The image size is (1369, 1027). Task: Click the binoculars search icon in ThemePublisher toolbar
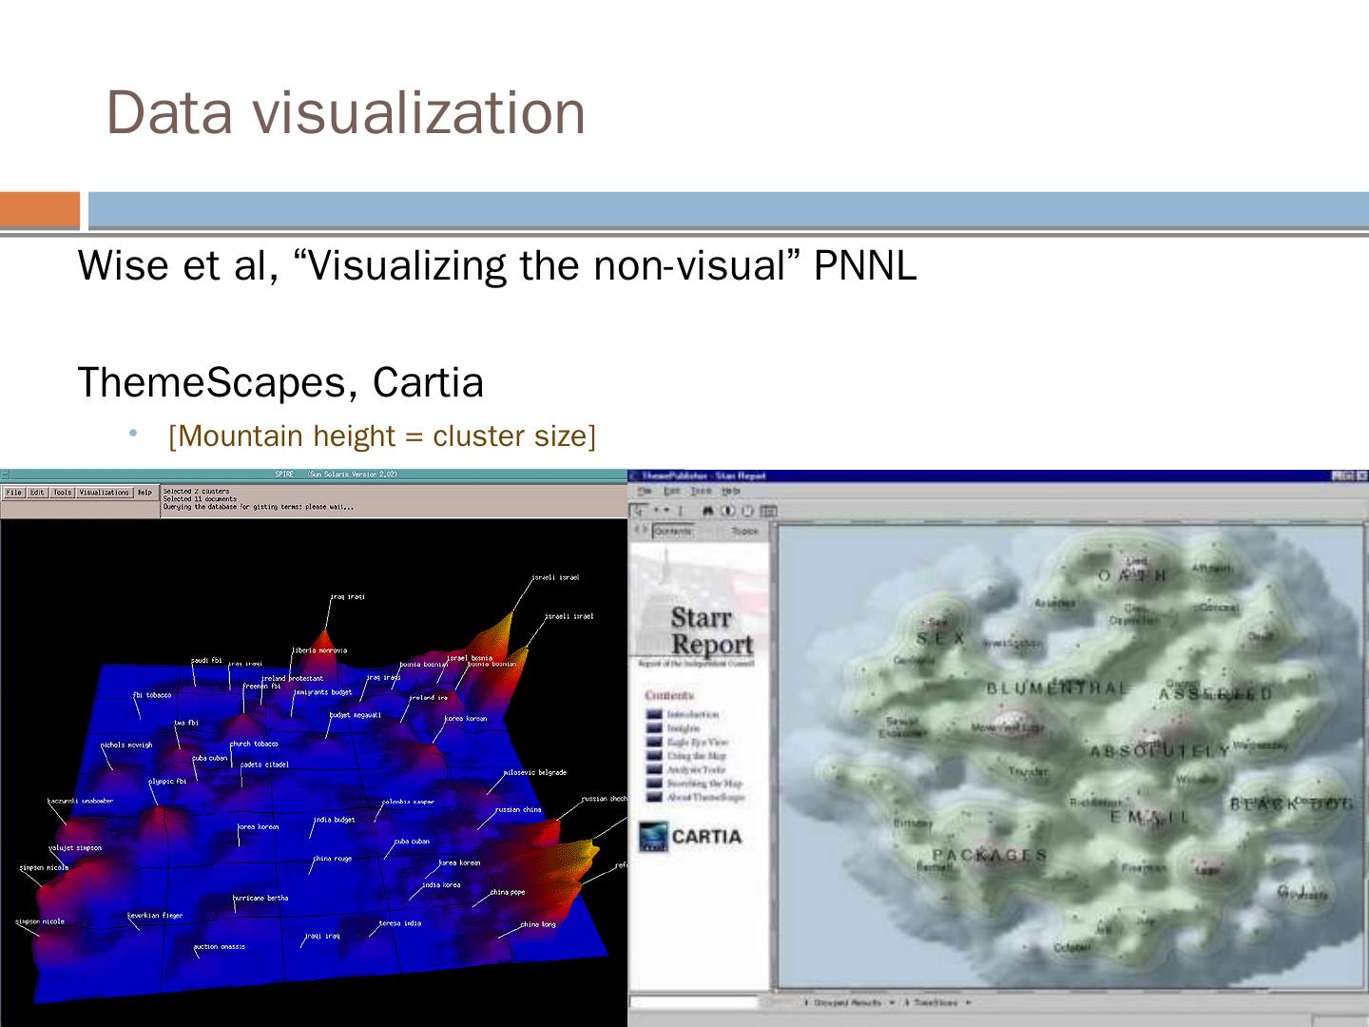point(709,511)
